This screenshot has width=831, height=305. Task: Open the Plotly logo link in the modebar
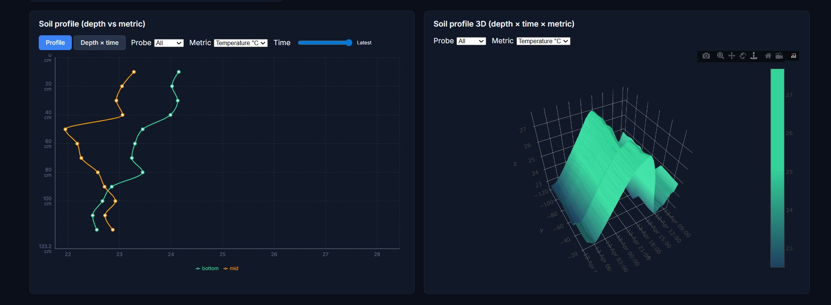tap(793, 56)
